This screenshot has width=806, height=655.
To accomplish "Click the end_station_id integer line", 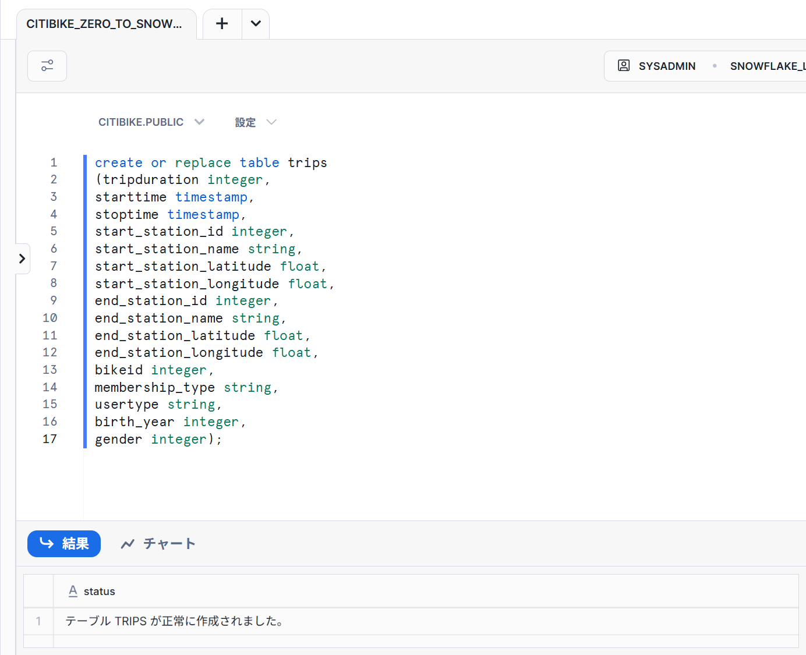I will click(186, 301).
